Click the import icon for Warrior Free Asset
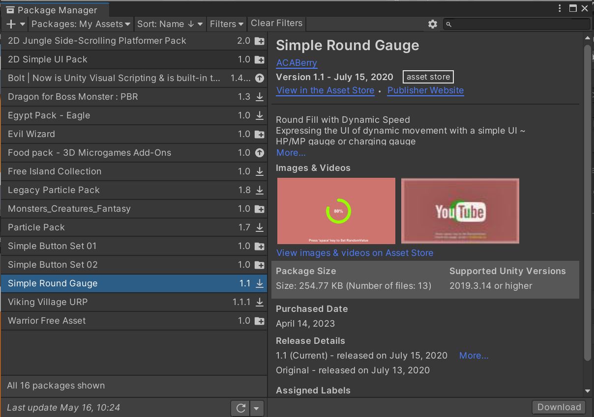Image resolution: width=594 pixels, height=417 pixels. pos(260,321)
